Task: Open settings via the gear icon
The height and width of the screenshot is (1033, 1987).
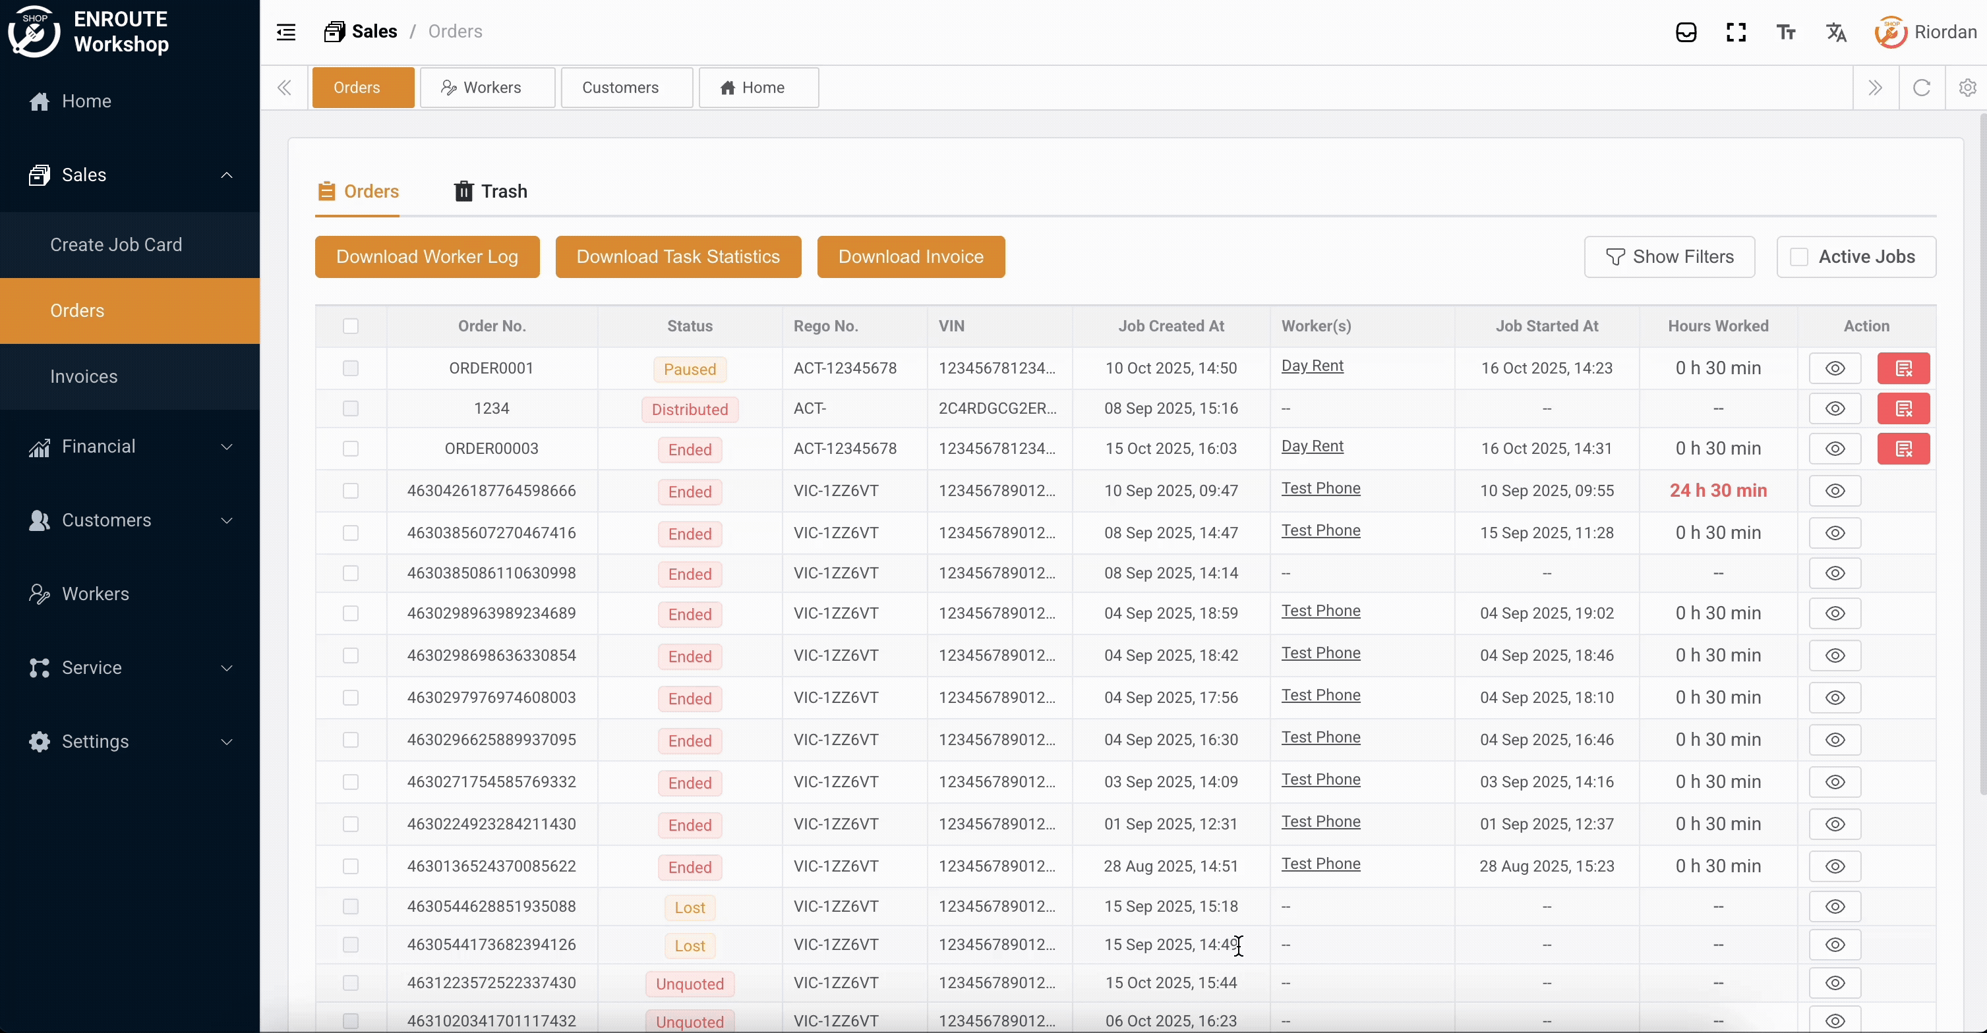Action: click(x=1968, y=87)
